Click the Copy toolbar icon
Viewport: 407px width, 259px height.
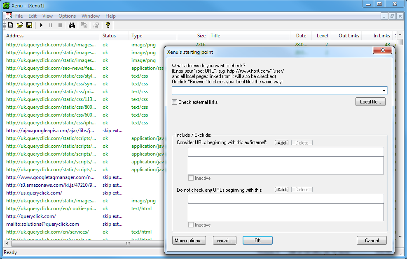point(84,25)
